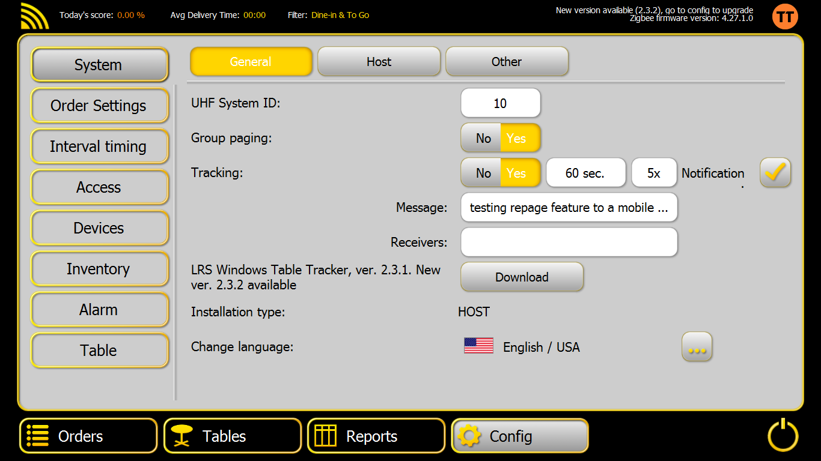
Task: Click Avg Delivery Time 00:00 value
Action: click(x=254, y=15)
